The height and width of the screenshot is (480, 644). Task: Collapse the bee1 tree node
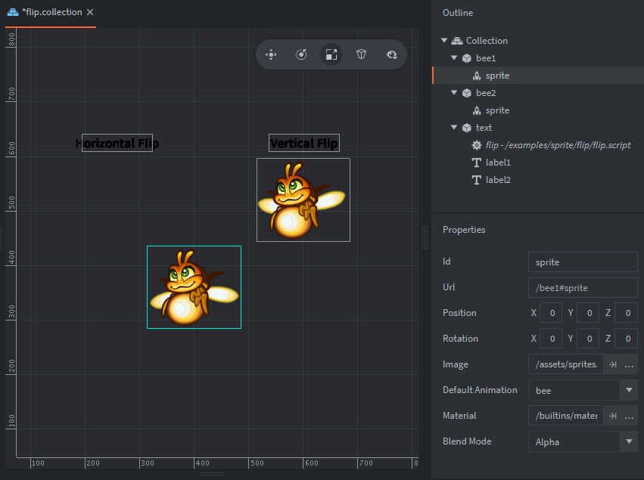point(454,58)
